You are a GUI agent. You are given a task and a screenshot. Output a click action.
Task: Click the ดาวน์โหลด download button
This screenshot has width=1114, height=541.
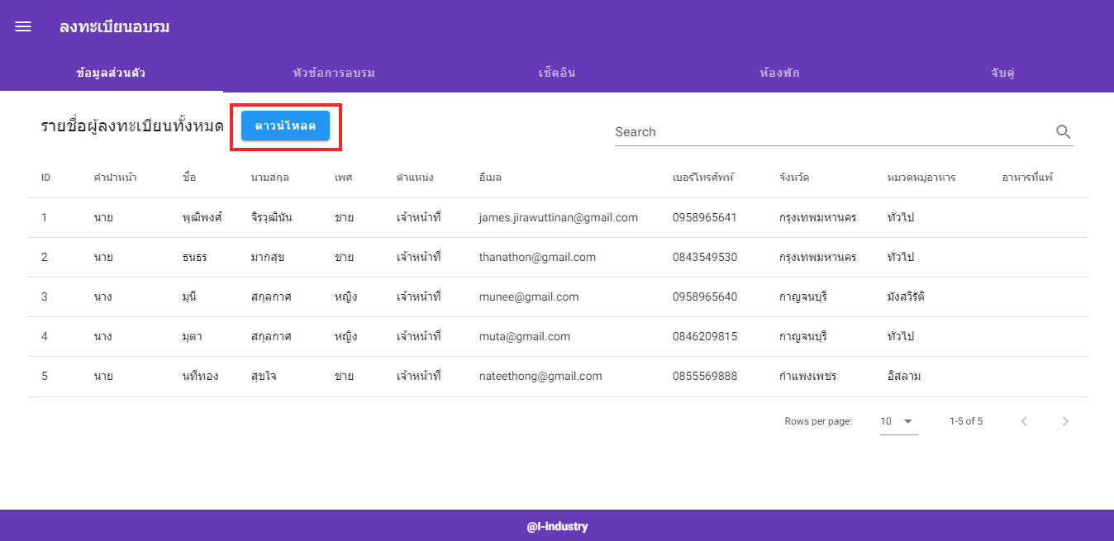click(286, 126)
